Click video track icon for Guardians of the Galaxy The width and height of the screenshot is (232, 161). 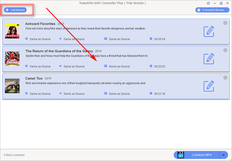[x=26, y=66]
